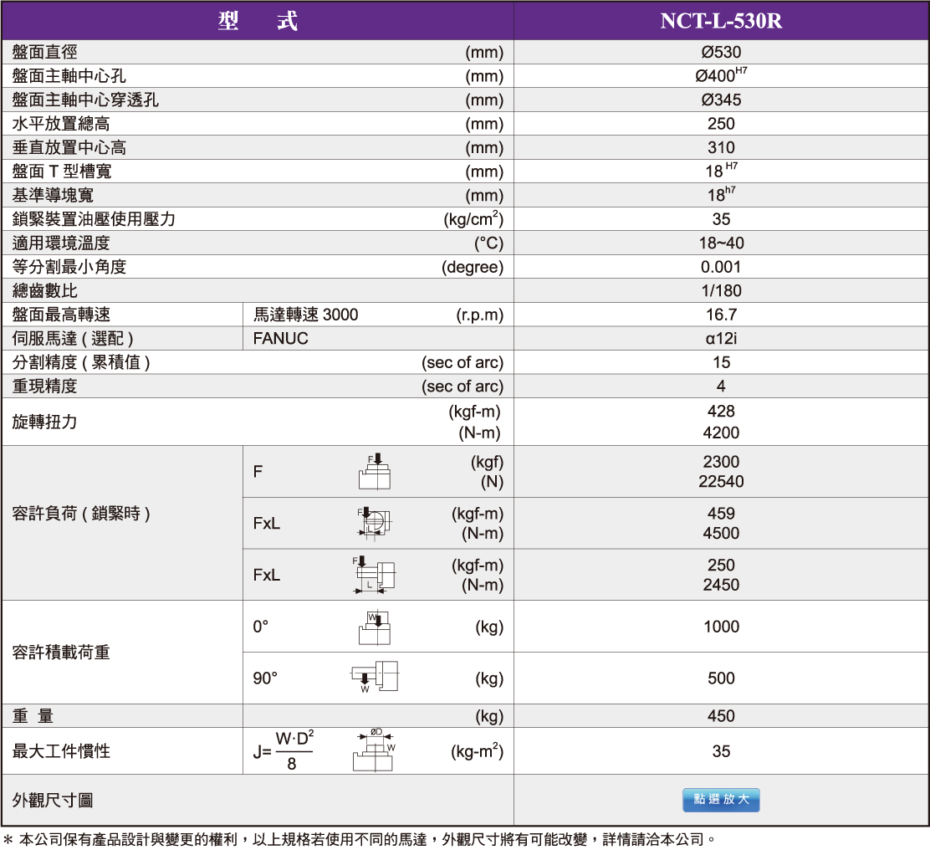Click the 盤面直徑 row label
This screenshot has width=930, height=855.
coord(45,52)
